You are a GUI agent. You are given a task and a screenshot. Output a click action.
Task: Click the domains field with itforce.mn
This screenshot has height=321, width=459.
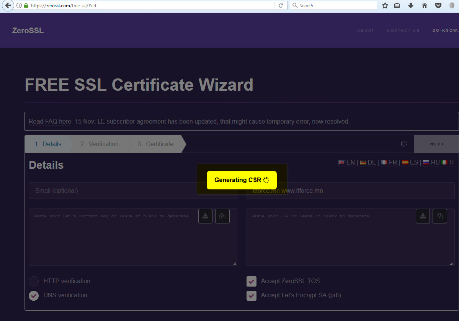tap(350, 191)
